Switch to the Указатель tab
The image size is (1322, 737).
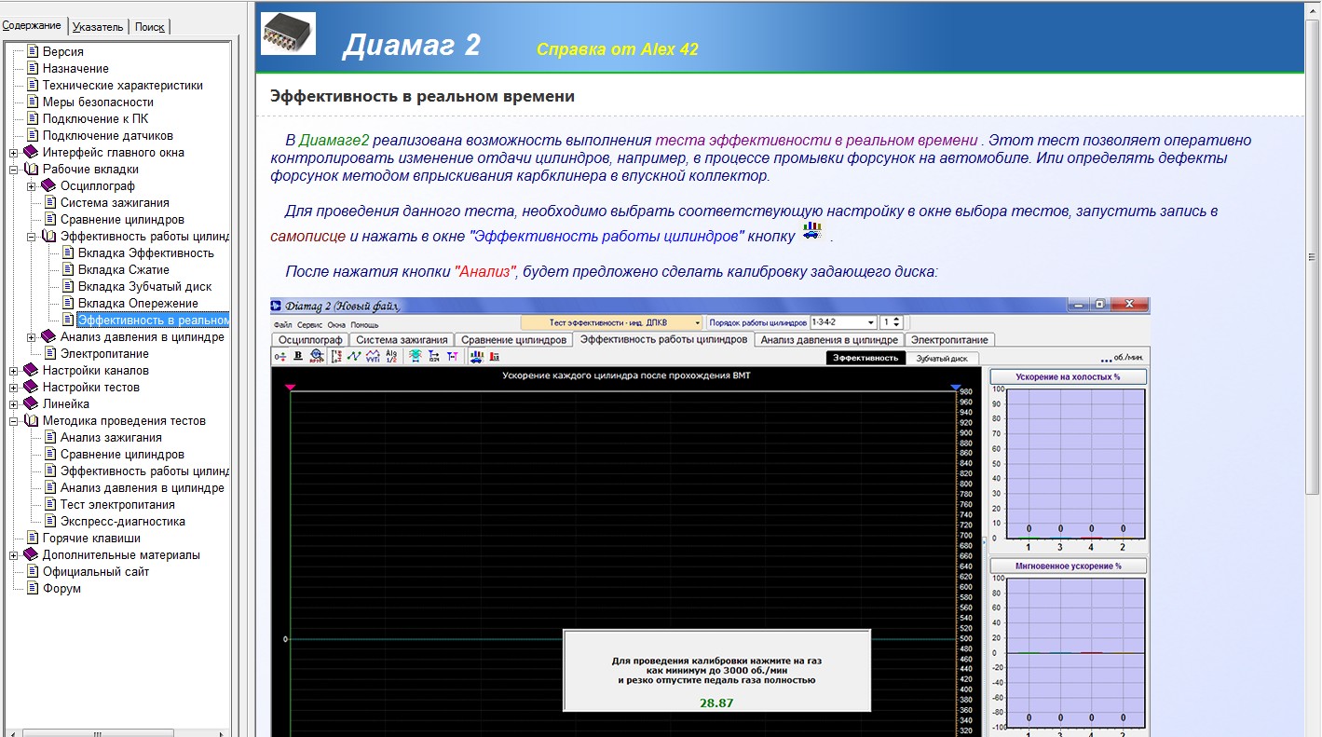tap(98, 27)
